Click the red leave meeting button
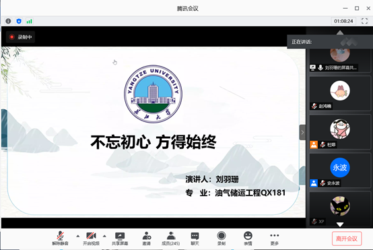373x250 pixels. click(x=347, y=239)
